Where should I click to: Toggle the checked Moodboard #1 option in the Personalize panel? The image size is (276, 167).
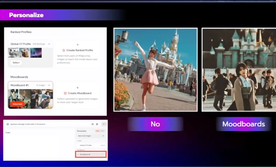point(91,155)
